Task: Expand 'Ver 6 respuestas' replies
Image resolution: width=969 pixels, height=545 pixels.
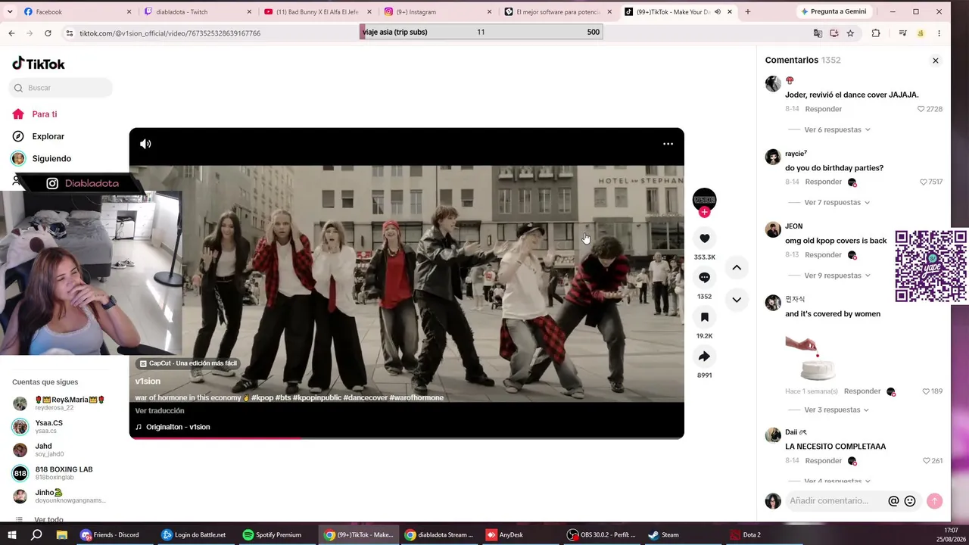Action: [837, 130]
